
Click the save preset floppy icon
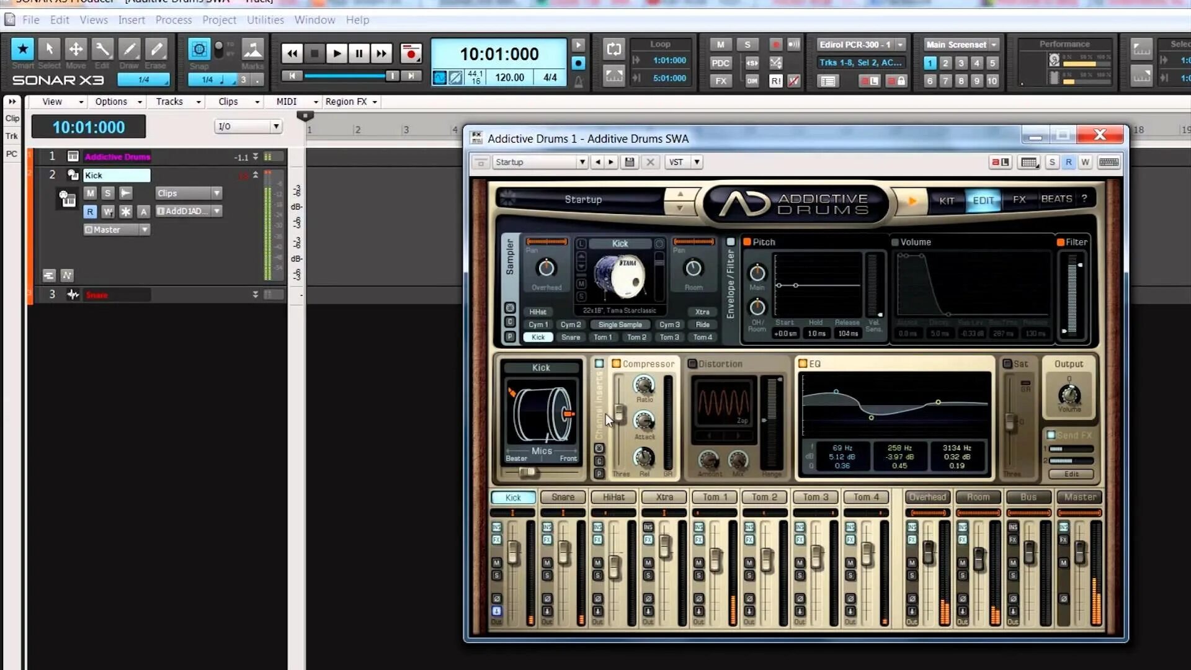[630, 162]
